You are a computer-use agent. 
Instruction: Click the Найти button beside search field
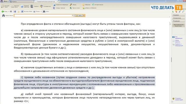pos(79,15)
